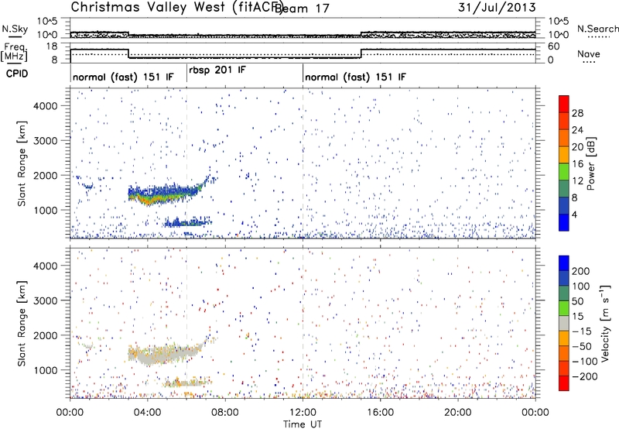
Task: Click the CPID row label
Action: pyautogui.click(x=17, y=74)
